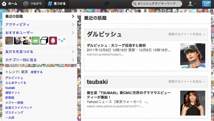The height and width of the screenshot is (121, 214).
Task: Open 友だちを見つける find friends
Action: coord(40,52)
